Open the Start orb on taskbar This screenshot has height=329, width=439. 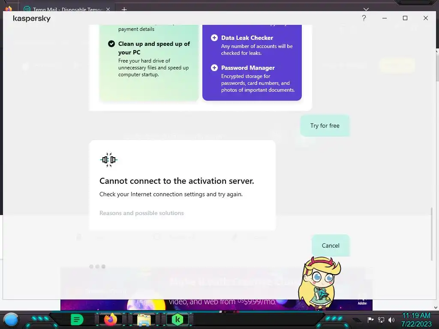11,320
